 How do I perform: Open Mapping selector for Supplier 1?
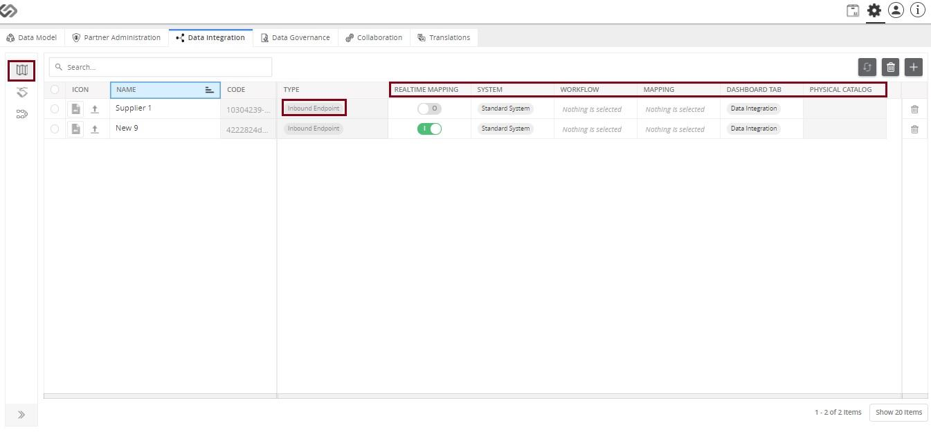click(x=678, y=109)
